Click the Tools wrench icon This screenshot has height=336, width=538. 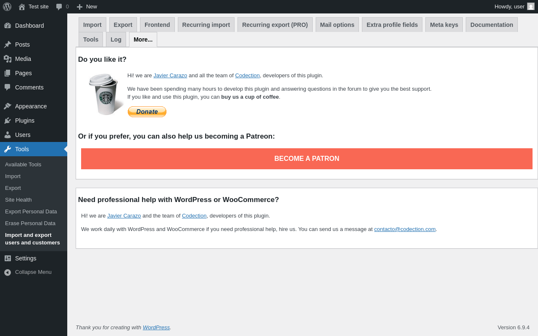tap(8, 149)
